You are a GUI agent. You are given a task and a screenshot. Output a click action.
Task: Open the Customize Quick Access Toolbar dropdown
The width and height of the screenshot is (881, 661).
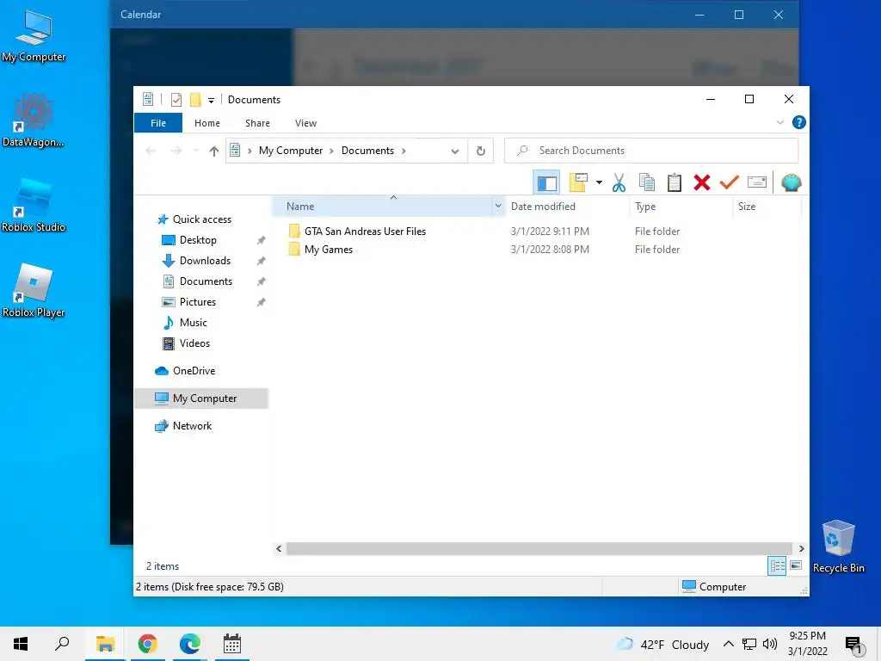pyautogui.click(x=211, y=101)
